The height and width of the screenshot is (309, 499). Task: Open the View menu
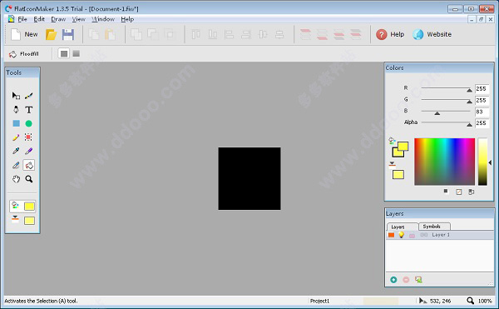[78, 19]
